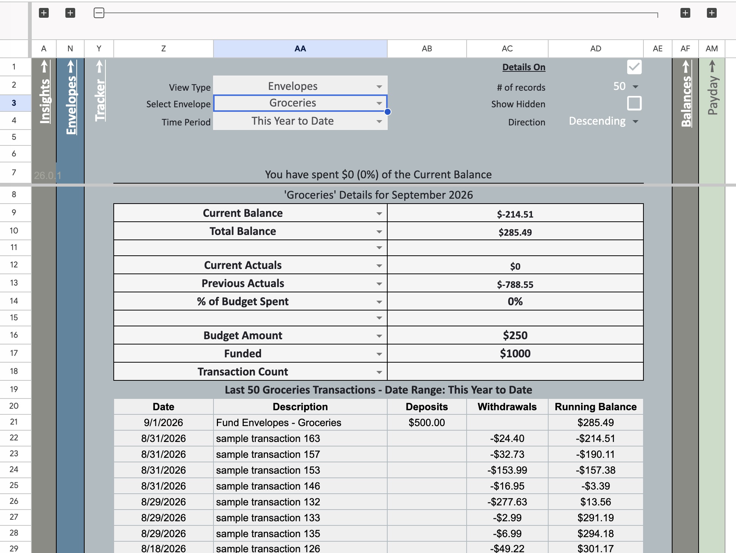This screenshot has height=553, width=736.
Task: Uncheck the Details On checkbox
Action: [x=634, y=67]
